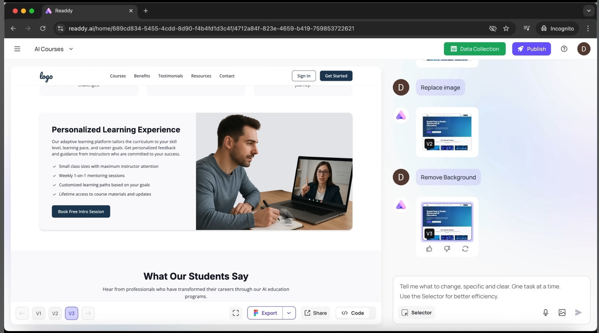Open the Testimonials nav link
Viewport: 599px width, 333px height.
point(170,76)
